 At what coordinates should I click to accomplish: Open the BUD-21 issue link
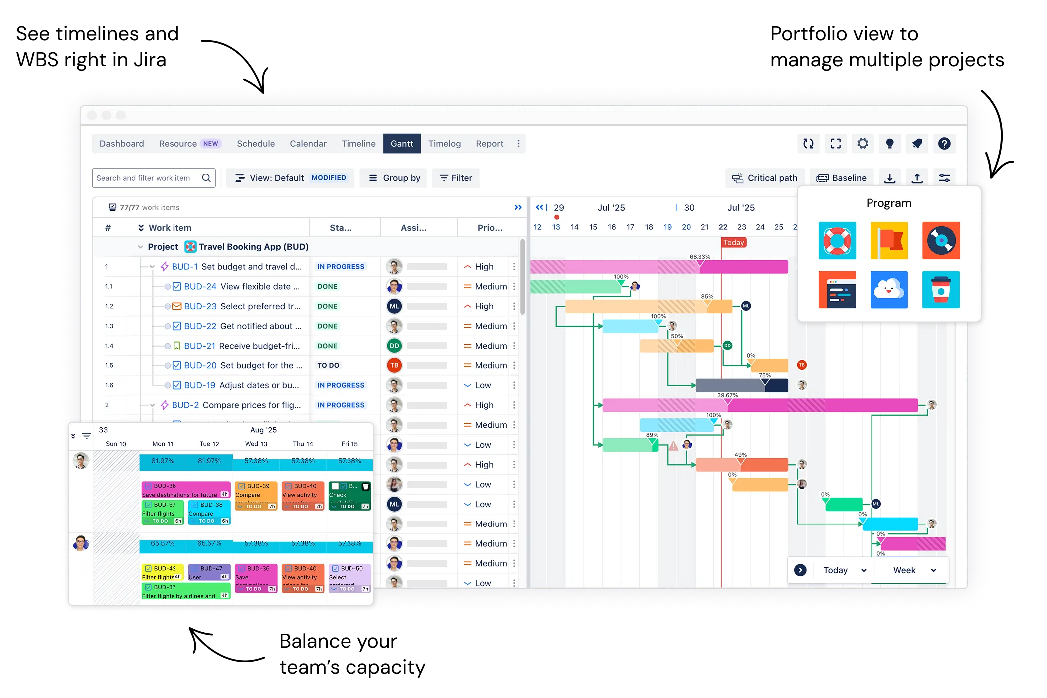pos(200,346)
